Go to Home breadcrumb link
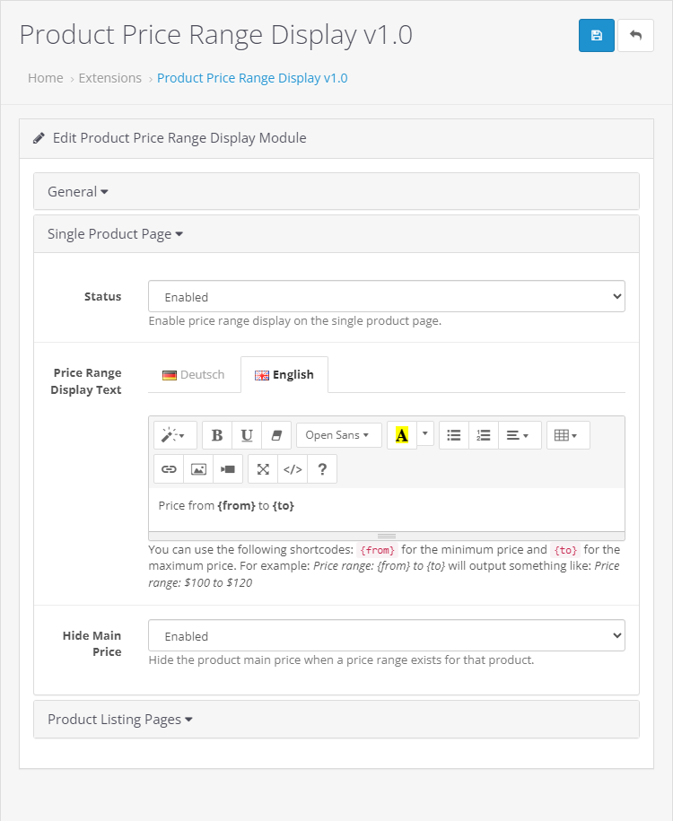 tap(45, 78)
